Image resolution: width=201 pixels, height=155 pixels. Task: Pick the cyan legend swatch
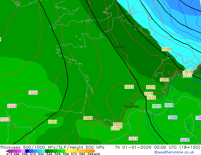coord(43,151)
